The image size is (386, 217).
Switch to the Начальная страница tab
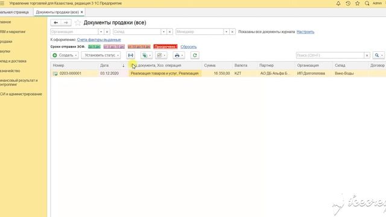pyautogui.click(x=14, y=12)
